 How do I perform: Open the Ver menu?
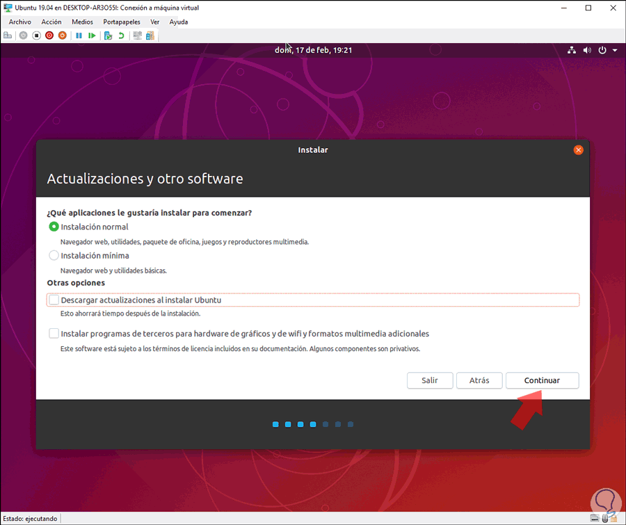coord(155,22)
